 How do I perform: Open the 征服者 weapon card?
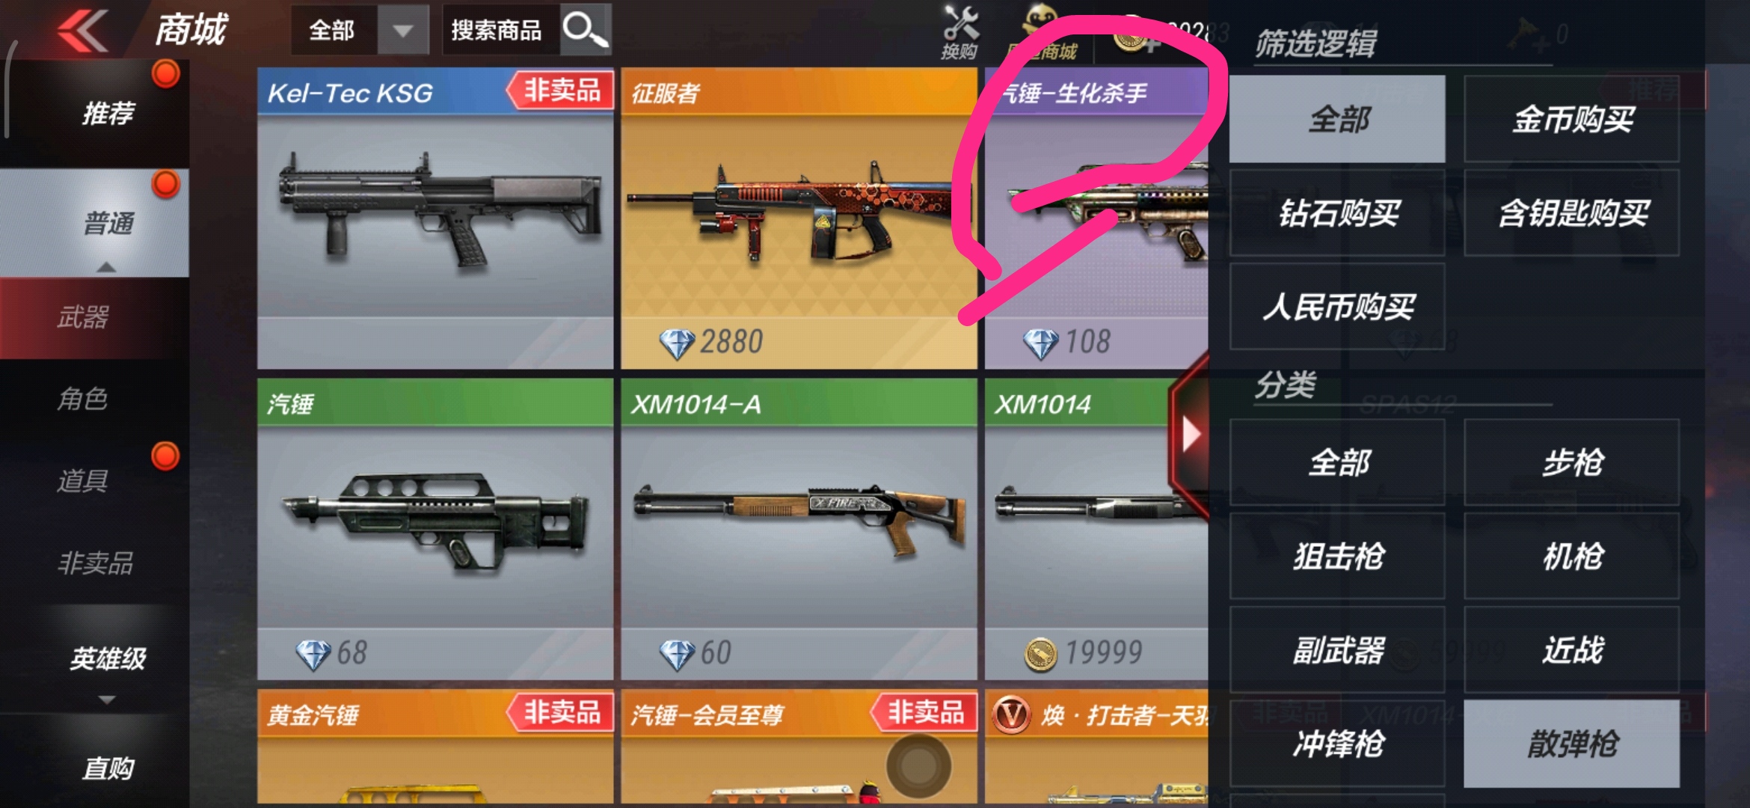point(799,218)
